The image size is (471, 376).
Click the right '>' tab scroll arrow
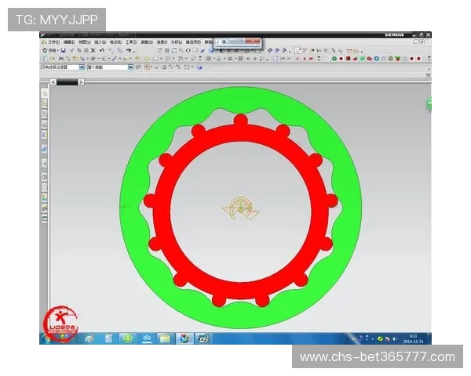[81, 81]
